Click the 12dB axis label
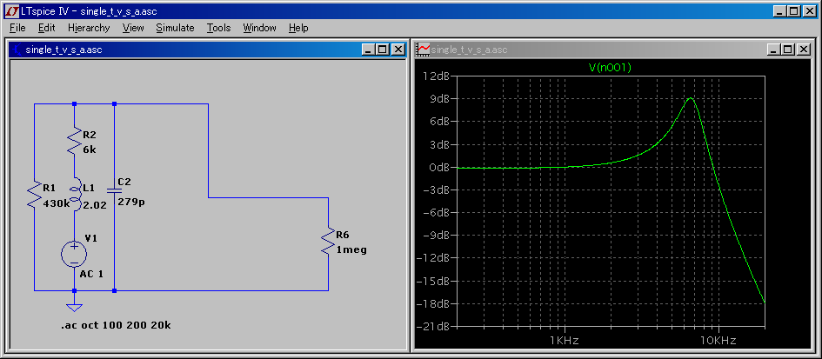The width and height of the screenshot is (822, 359). click(436, 76)
